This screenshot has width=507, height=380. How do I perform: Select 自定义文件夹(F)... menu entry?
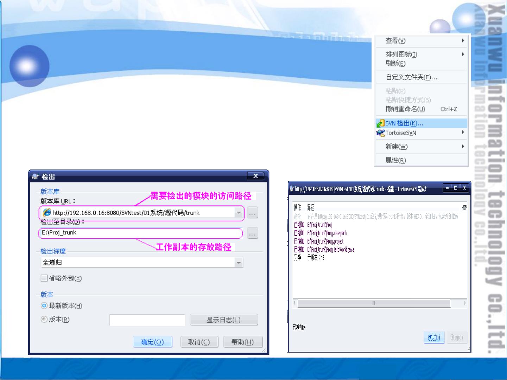[x=422, y=77]
